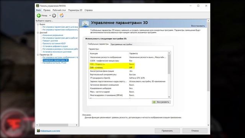This screenshot has height=138, width=245.
Task: Click the Forward arrow icon in toolbar
Action: point(54,15)
